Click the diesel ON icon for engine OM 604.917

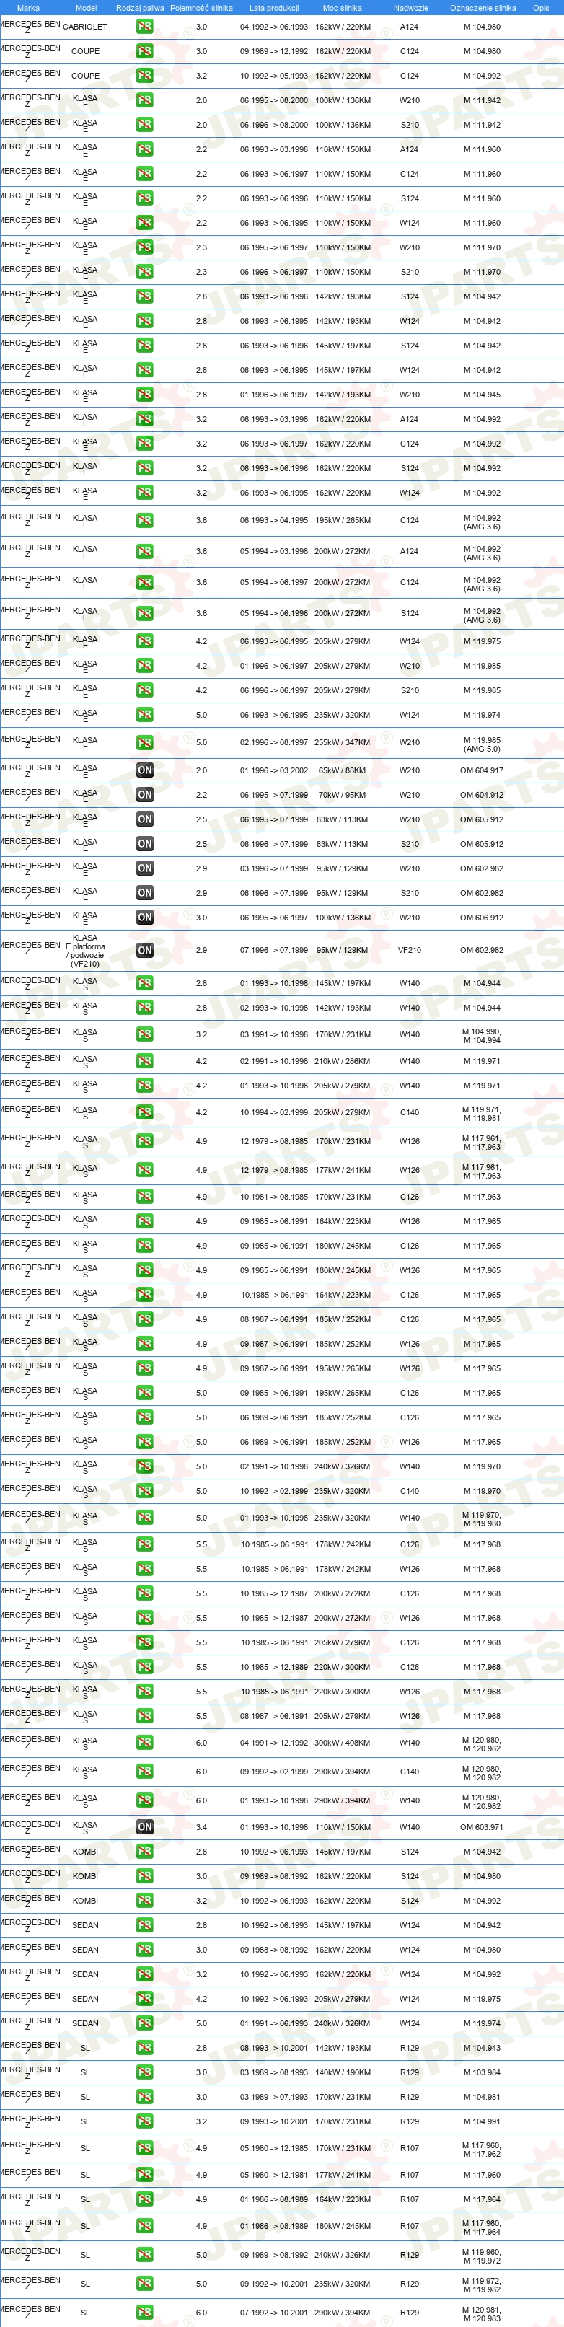(x=145, y=770)
